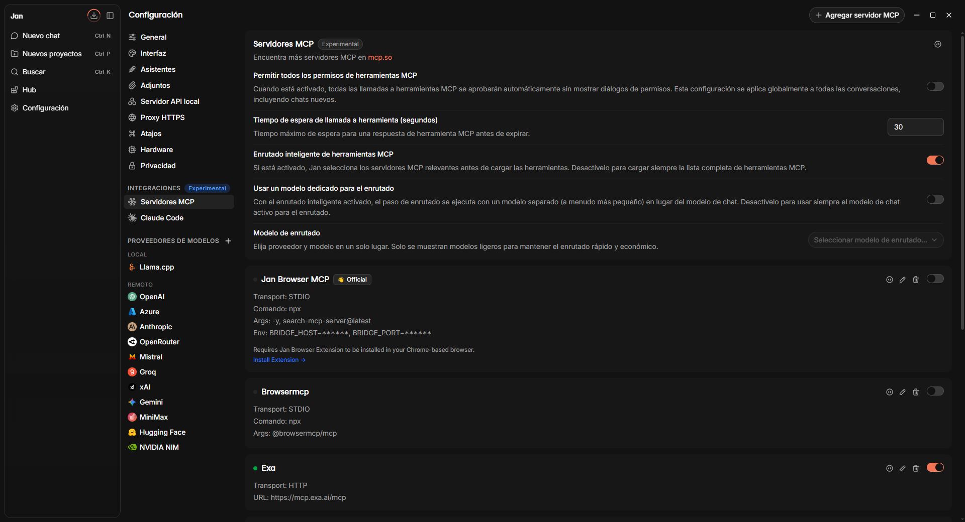Enable the Browsermcp server toggle
Image resolution: width=965 pixels, height=522 pixels.
[935, 391]
